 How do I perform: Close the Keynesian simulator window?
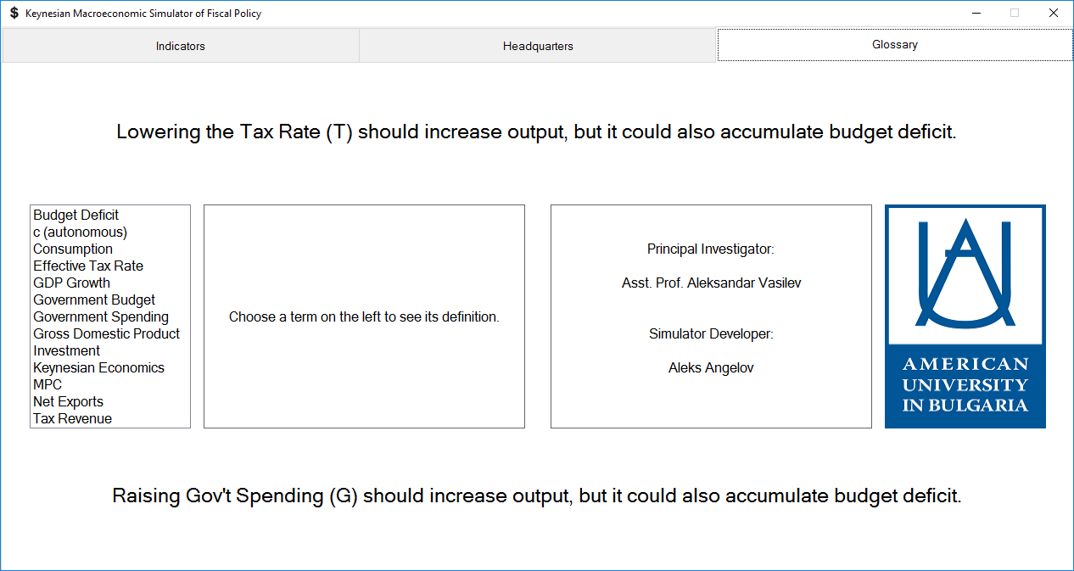[1054, 14]
